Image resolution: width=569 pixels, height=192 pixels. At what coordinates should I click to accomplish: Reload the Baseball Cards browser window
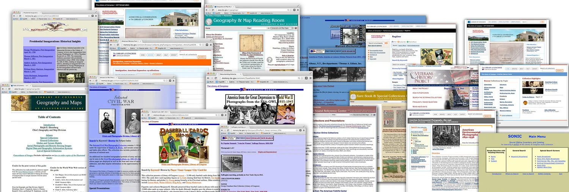[149, 115]
